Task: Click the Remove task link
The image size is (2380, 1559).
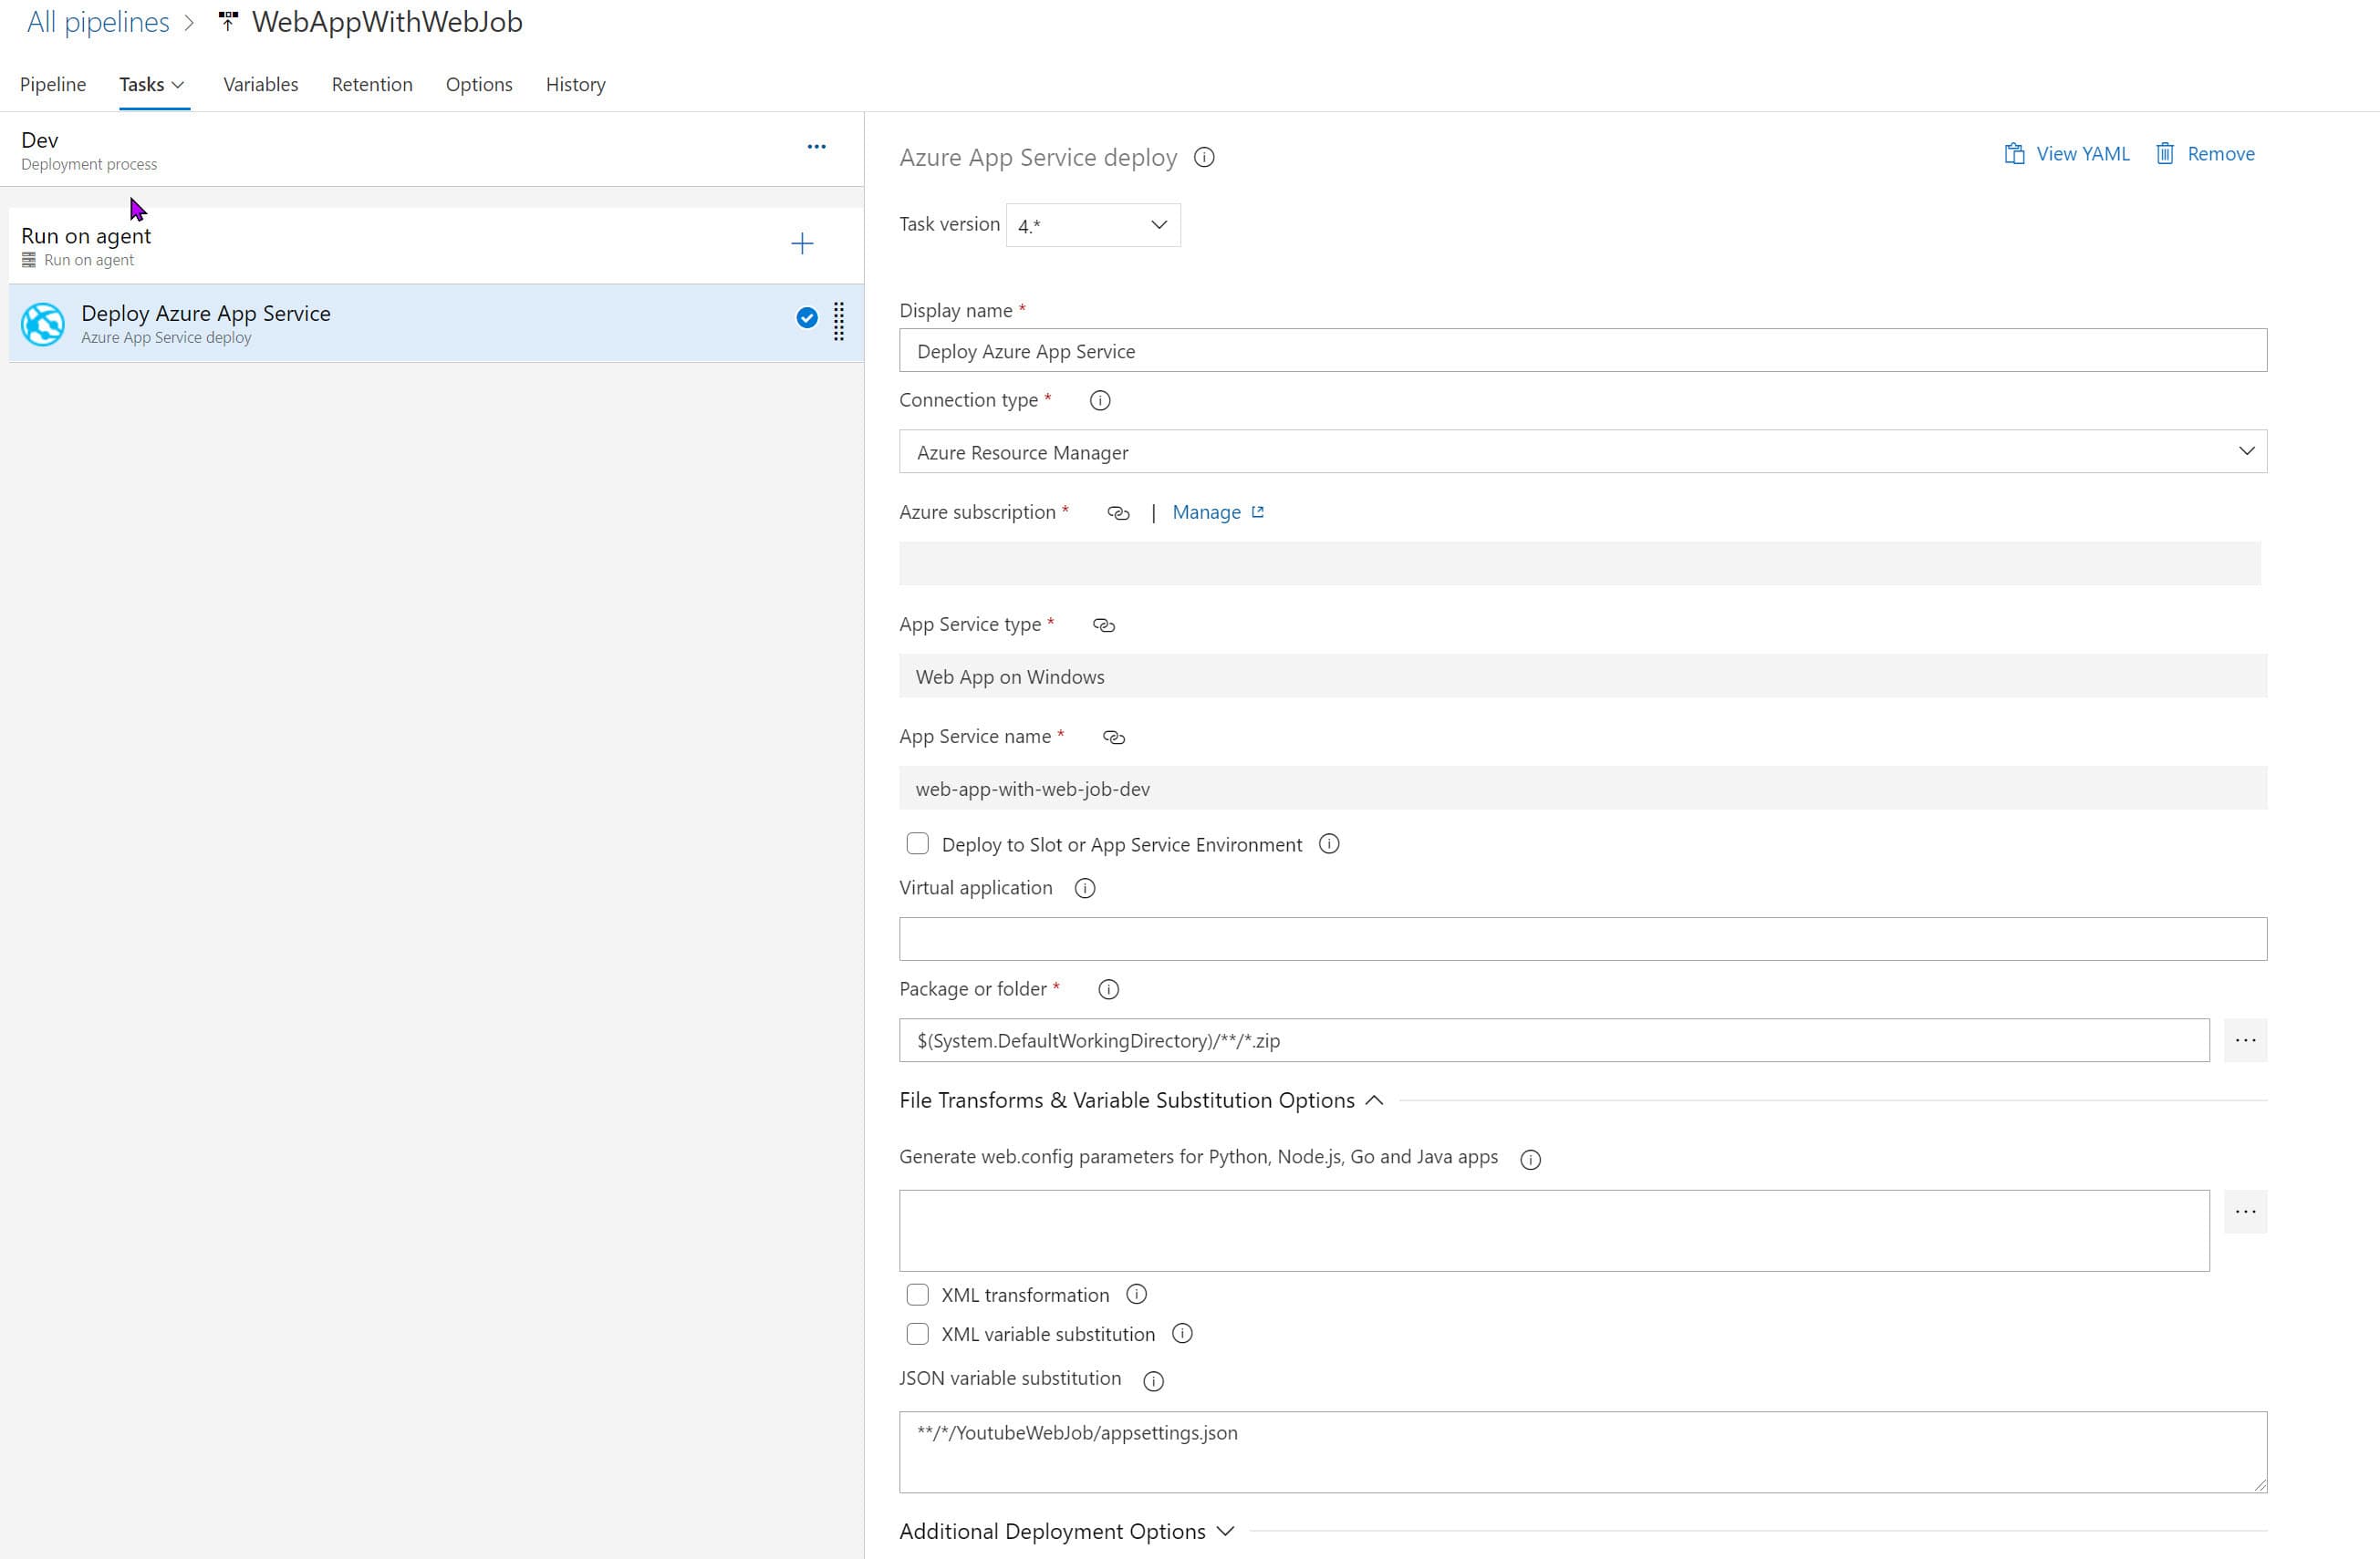Action: (2221, 154)
